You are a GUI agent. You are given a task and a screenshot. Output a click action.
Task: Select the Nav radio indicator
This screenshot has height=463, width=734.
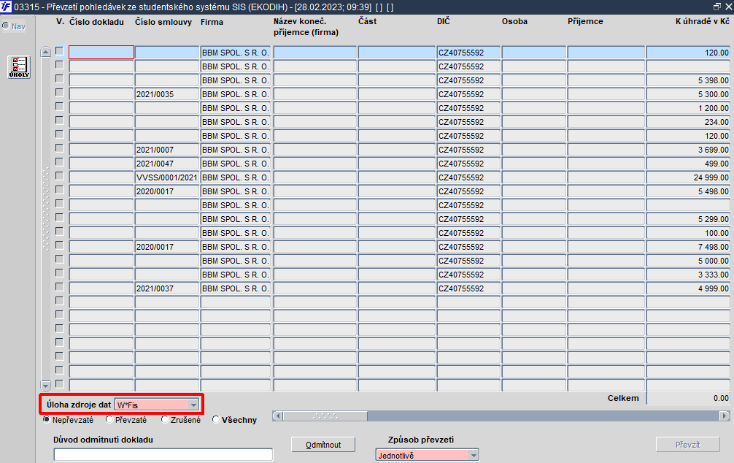click(x=6, y=26)
